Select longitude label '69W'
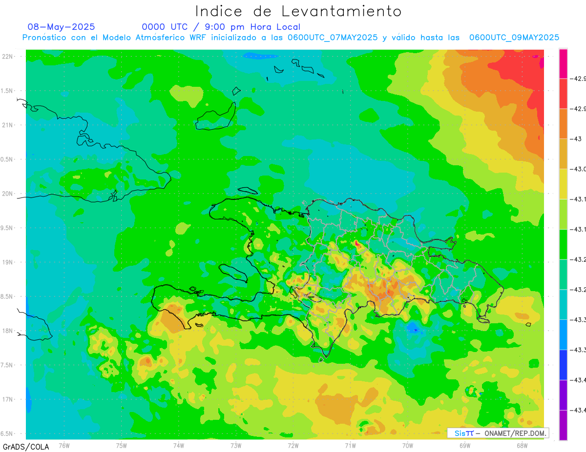The width and height of the screenshot is (586, 452). coord(464,445)
